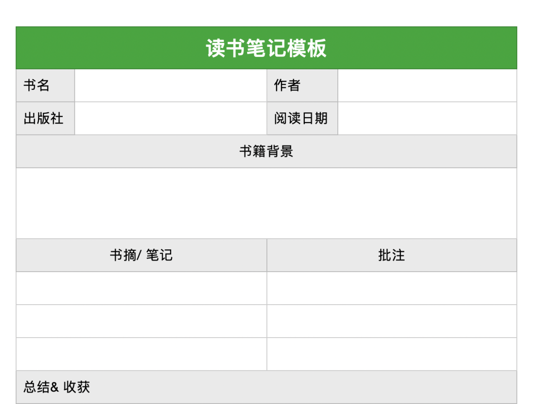Click the blank field beside 作者
This screenshot has height=404, width=542.
[427, 85]
